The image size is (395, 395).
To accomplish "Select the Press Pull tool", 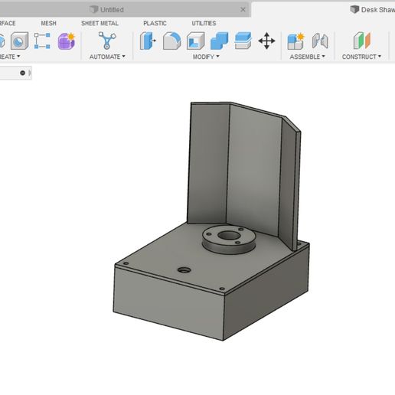I will [x=148, y=41].
